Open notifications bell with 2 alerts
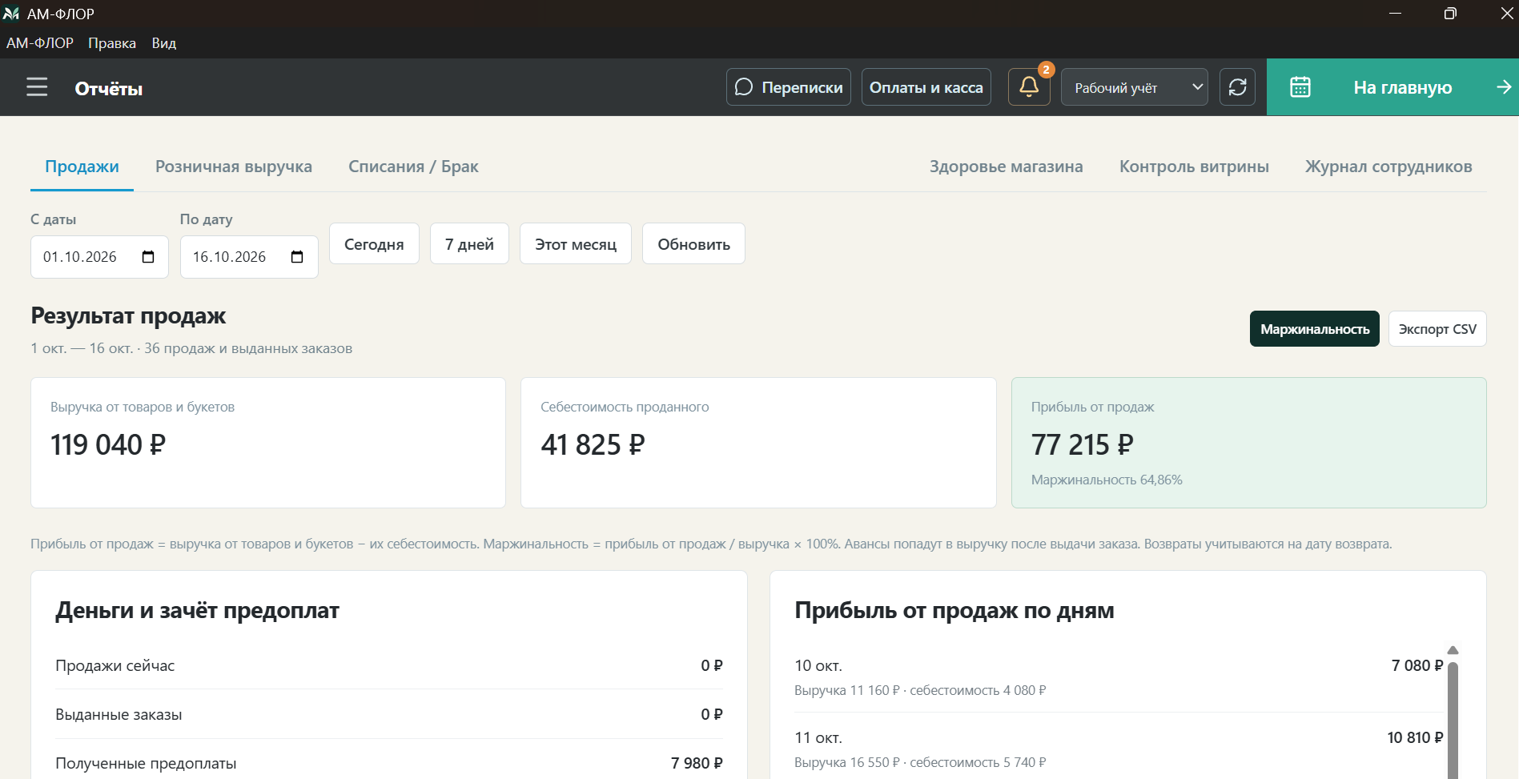1519x779 pixels. [1029, 87]
